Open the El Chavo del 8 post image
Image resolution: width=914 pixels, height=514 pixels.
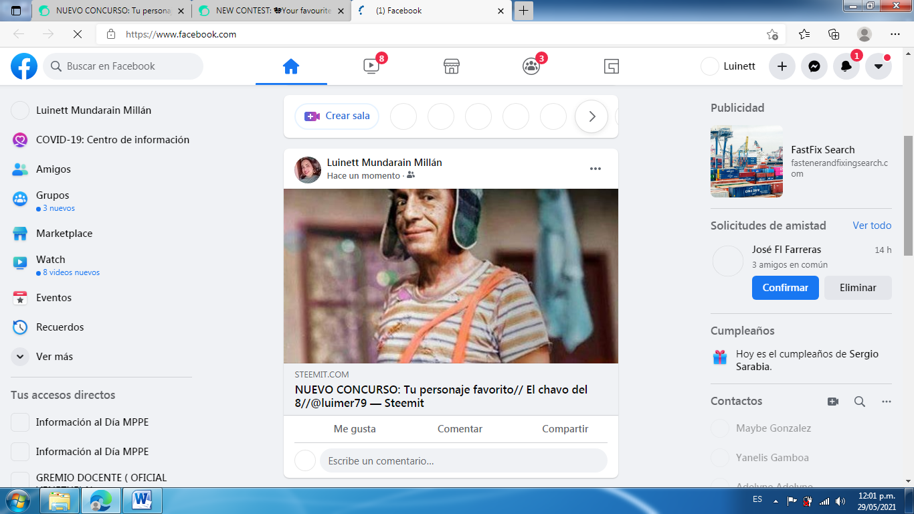click(451, 276)
